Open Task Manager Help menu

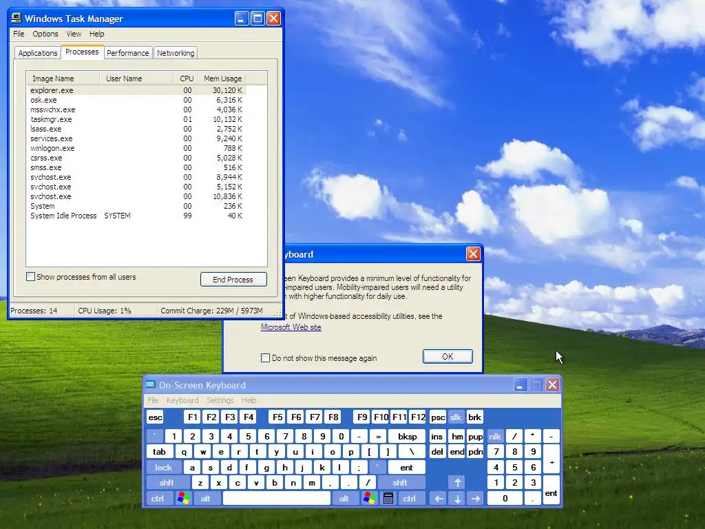(96, 34)
